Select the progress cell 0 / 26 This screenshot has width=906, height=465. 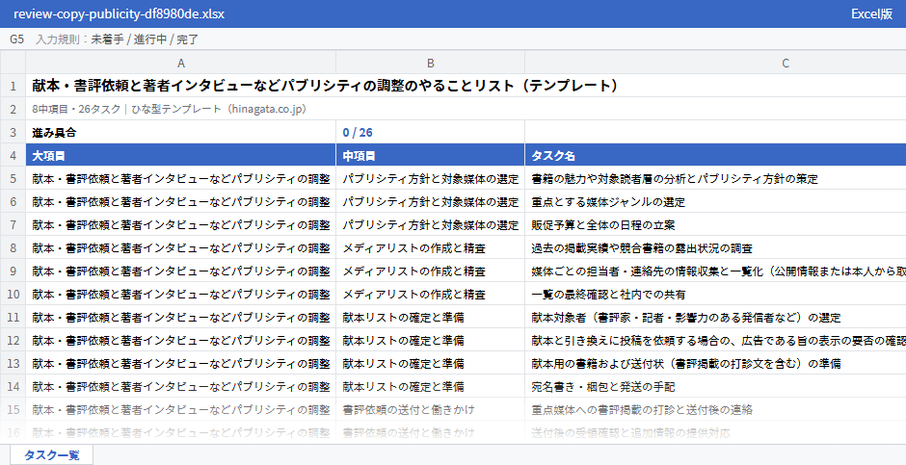click(x=431, y=132)
